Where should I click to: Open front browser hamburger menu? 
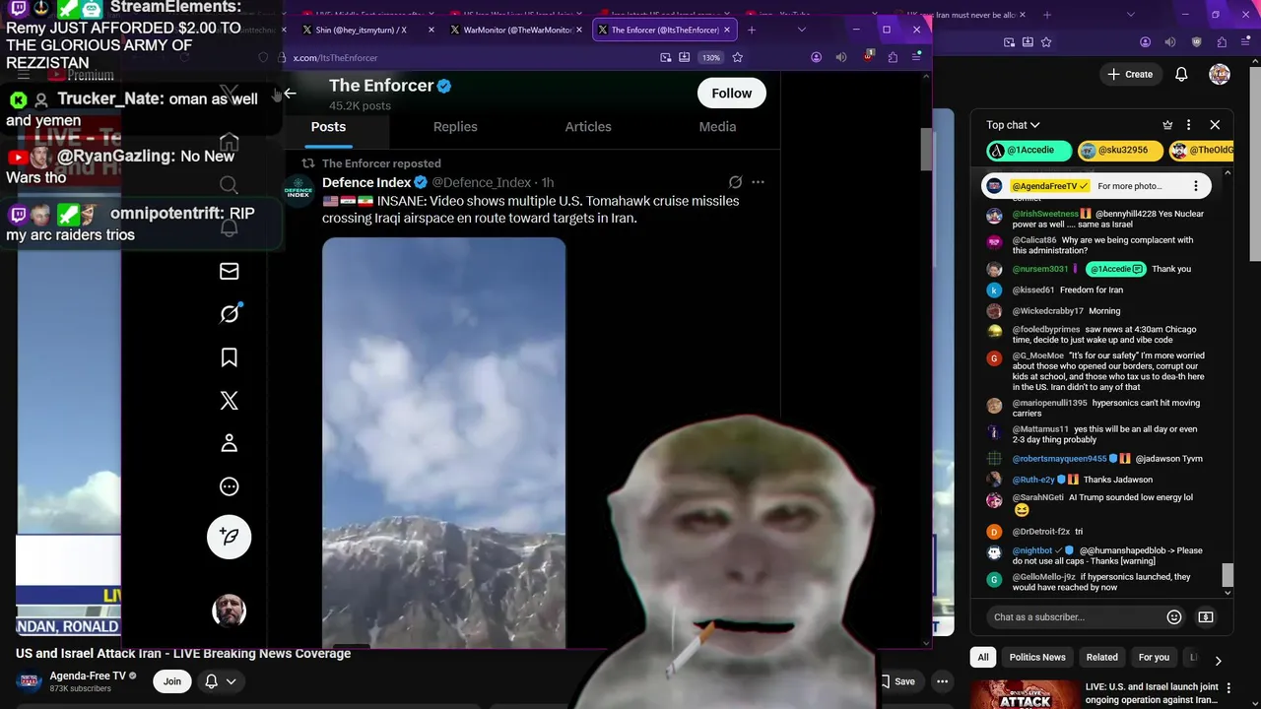pos(916,57)
